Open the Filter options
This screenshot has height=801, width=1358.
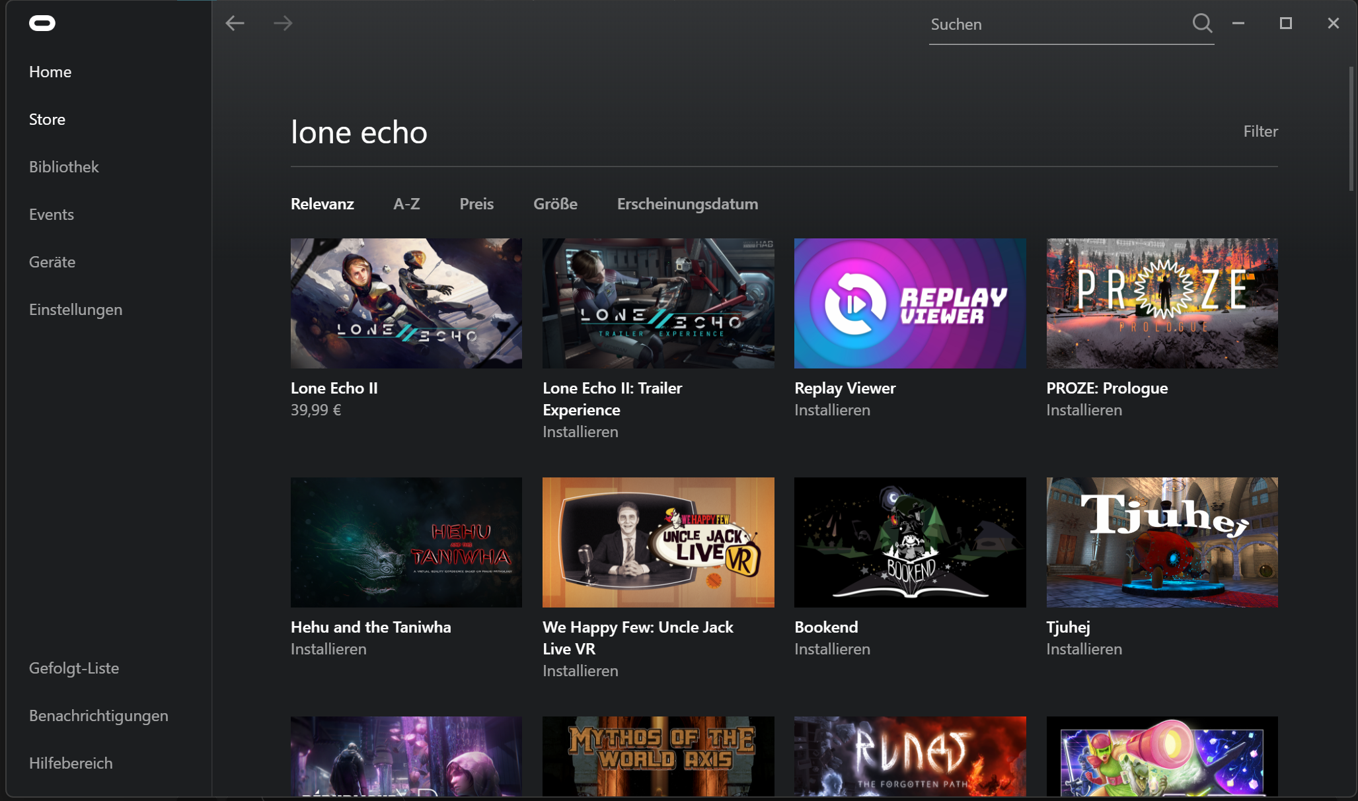pyautogui.click(x=1260, y=131)
